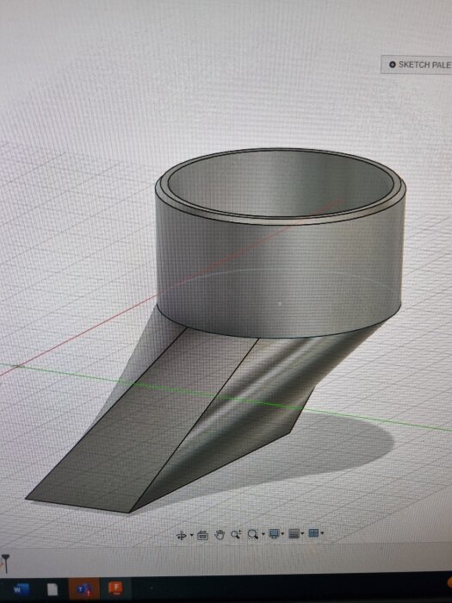Screen dimensions: 452x603
Task: Expand the Grid and Snaps dropdown arrow
Action: coord(302,533)
